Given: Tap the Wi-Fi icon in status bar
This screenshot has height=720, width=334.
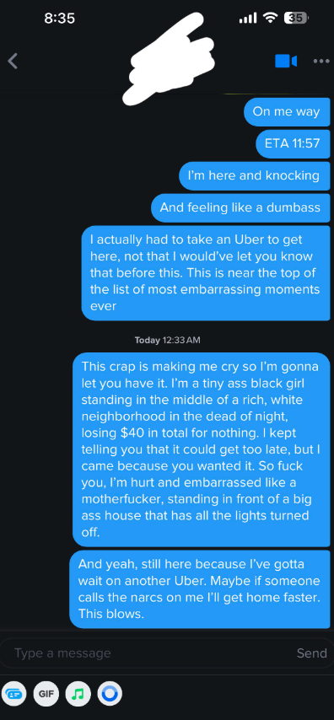Looking at the screenshot, I should pos(271,18).
